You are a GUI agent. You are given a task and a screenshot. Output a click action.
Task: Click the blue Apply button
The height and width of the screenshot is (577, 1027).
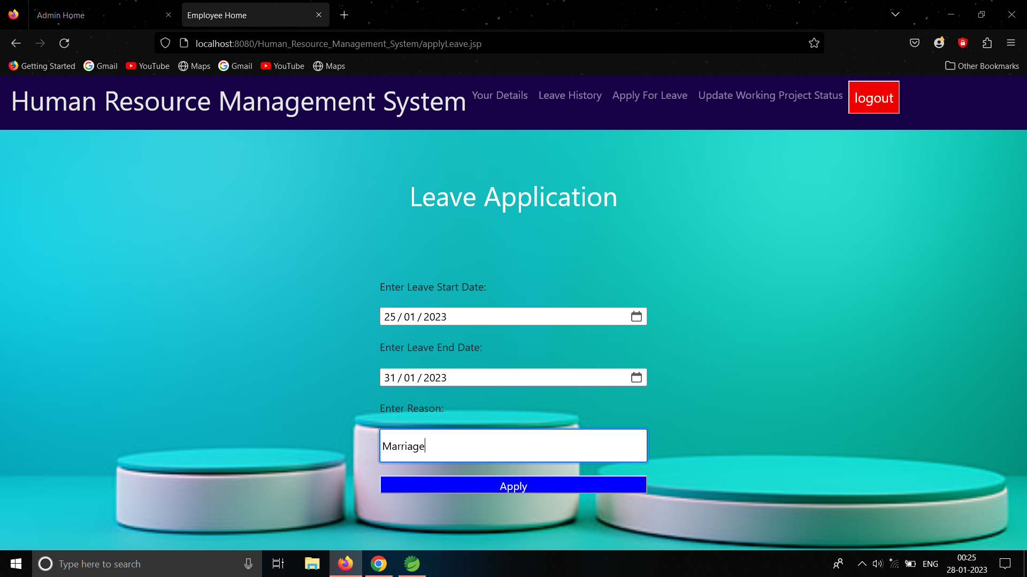[513, 486]
